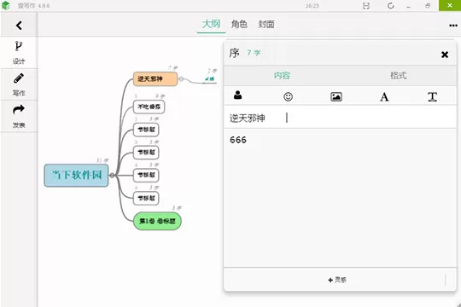
Task: Go back with the left arrow icon
Action: coord(19,26)
